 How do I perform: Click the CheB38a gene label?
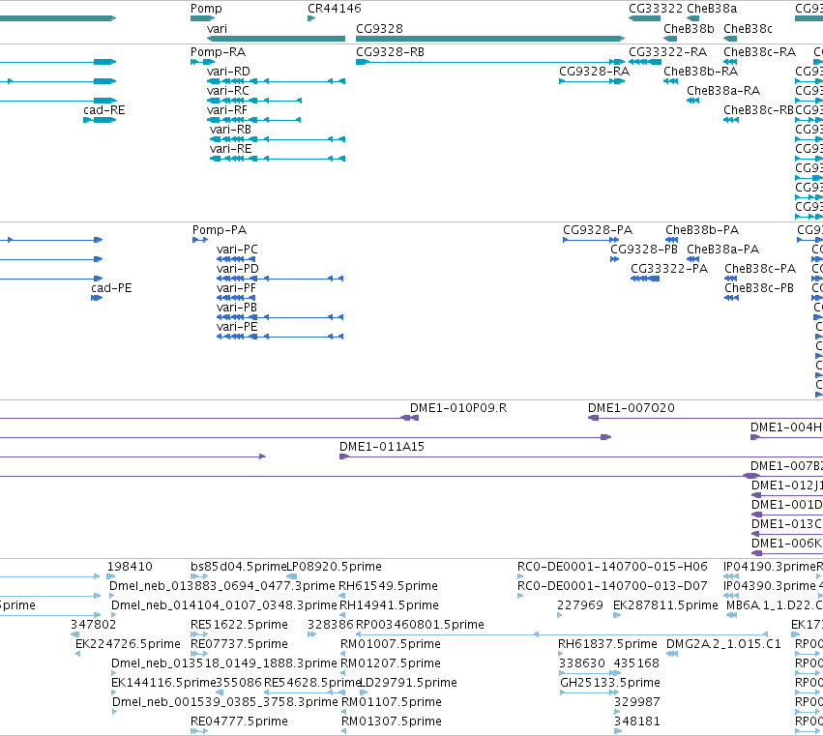712,9
